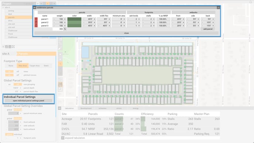
Task: Switch to tabulation tab
Action: pos(69,108)
